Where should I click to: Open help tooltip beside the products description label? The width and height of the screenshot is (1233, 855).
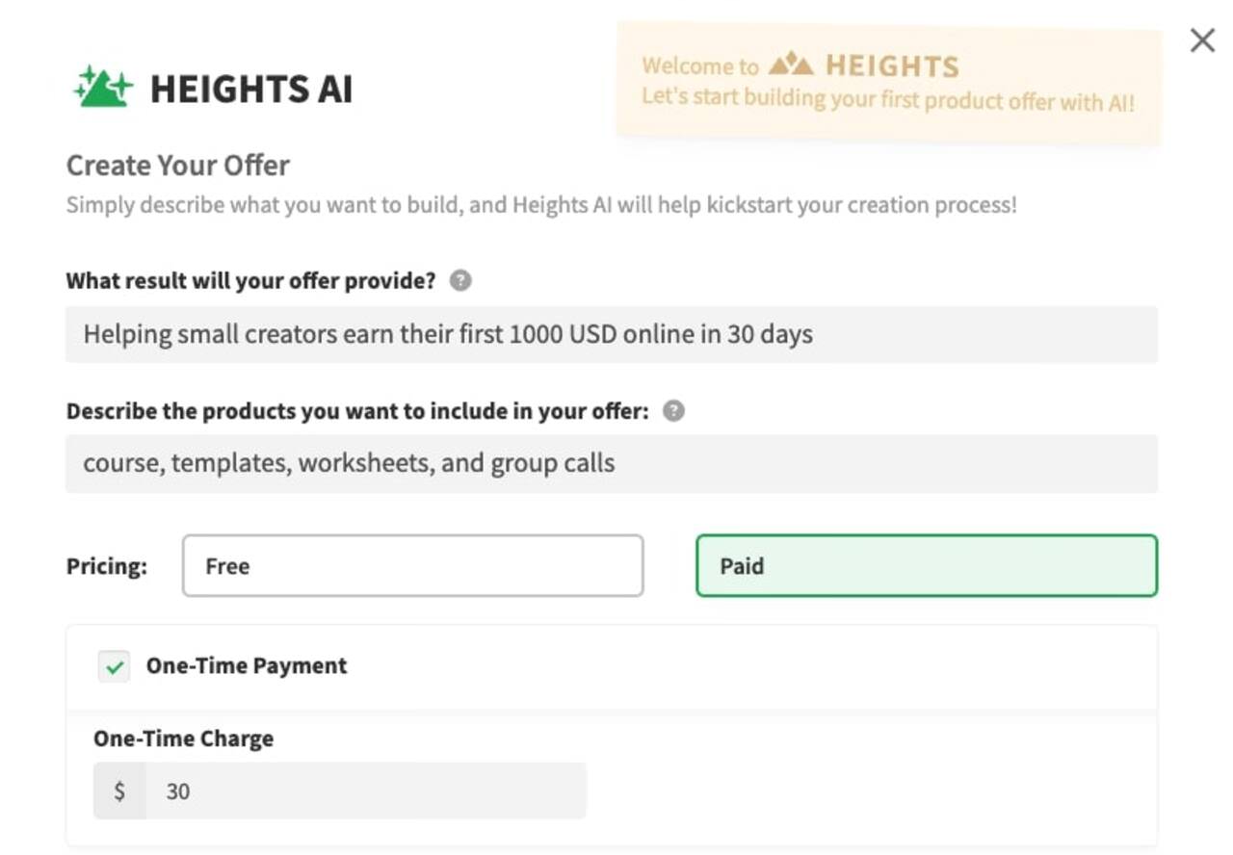(x=674, y=410)
